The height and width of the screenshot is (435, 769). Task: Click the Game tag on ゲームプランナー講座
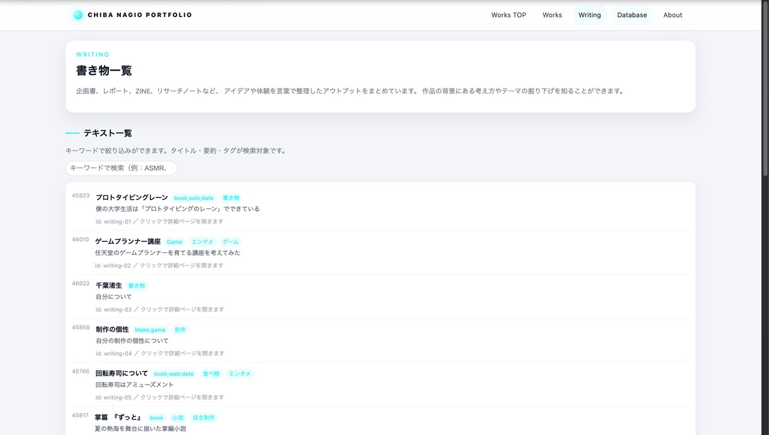pos(175,242)
